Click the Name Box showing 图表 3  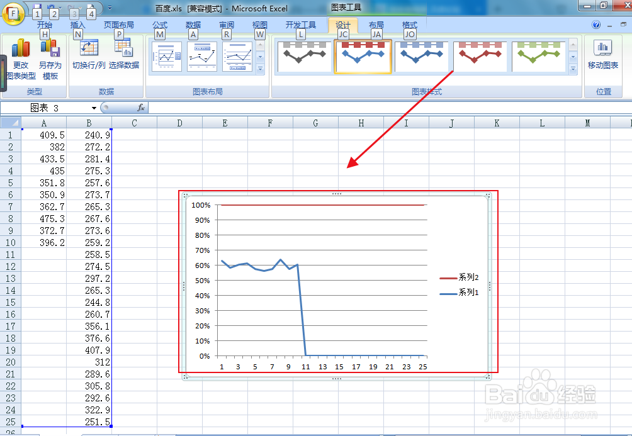coord(45,108)
